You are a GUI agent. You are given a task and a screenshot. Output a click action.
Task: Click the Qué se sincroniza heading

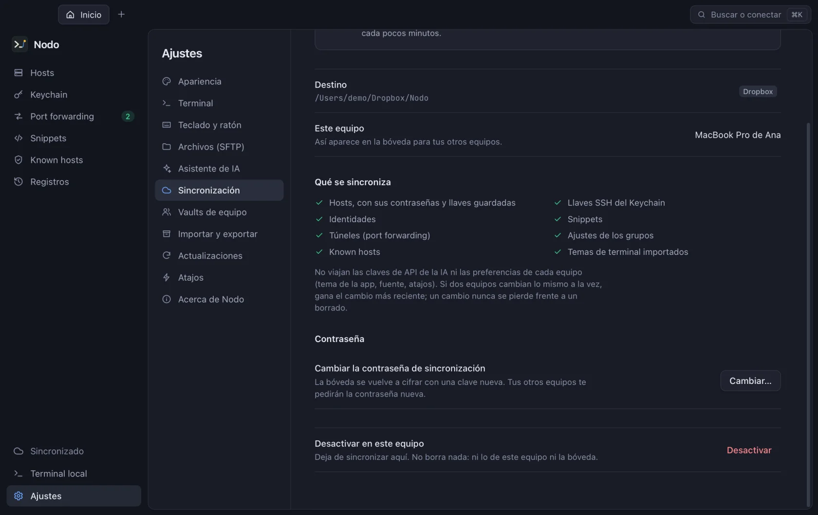(353, 182)
